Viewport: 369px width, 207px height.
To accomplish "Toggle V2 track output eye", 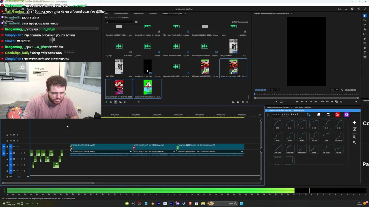I will click(x=17, y=141).
